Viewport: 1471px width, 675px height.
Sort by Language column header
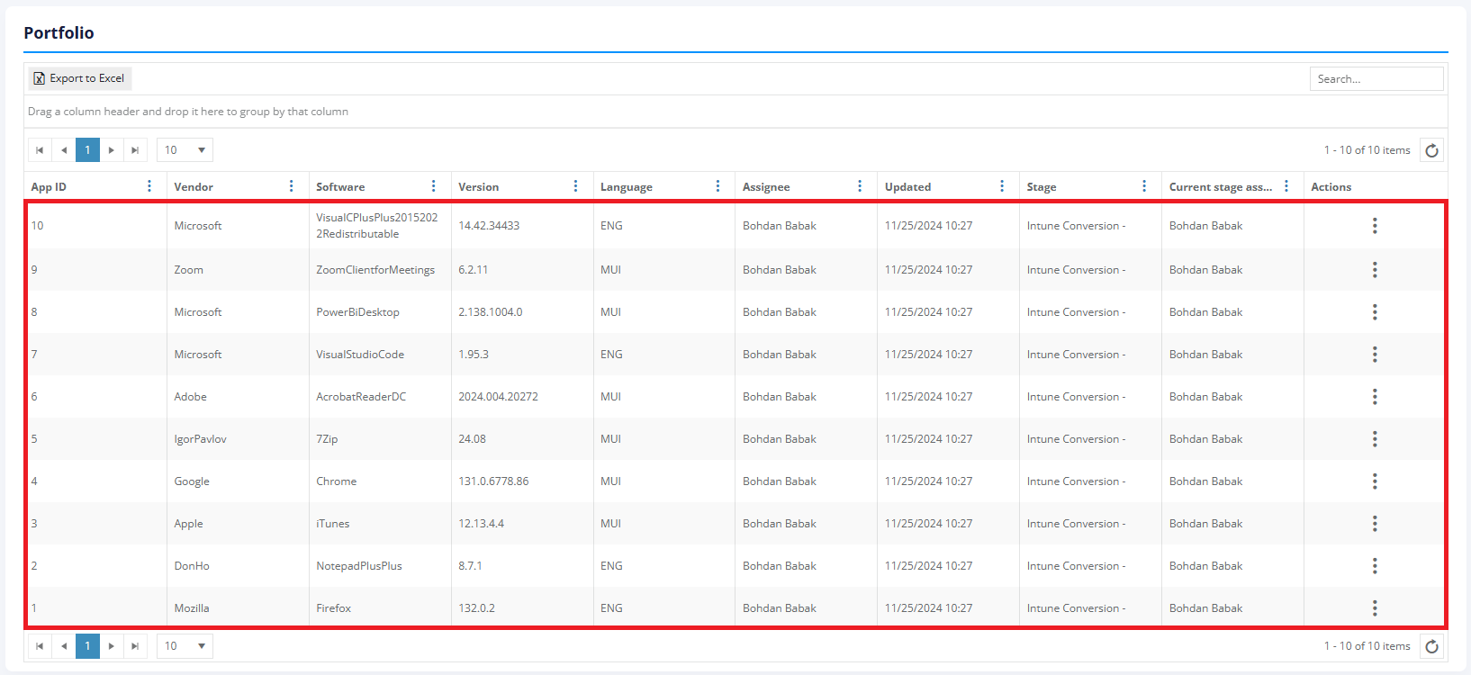tap(627, 187)
